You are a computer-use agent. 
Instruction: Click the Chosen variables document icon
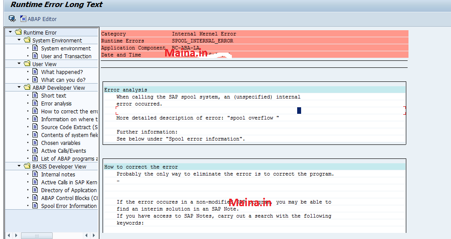[x=35, y=142]
